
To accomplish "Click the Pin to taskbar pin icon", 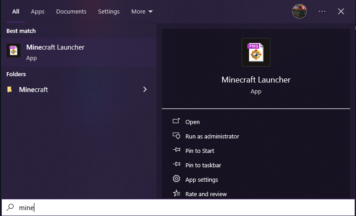I will (176, 164).
